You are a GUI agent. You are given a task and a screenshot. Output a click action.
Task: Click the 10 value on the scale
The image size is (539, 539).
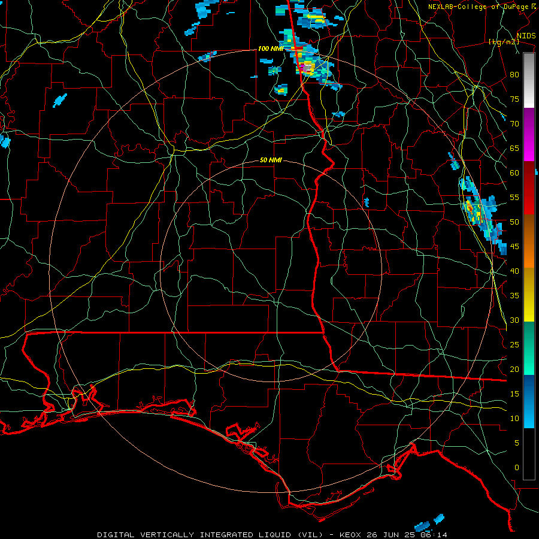(514, 419)
